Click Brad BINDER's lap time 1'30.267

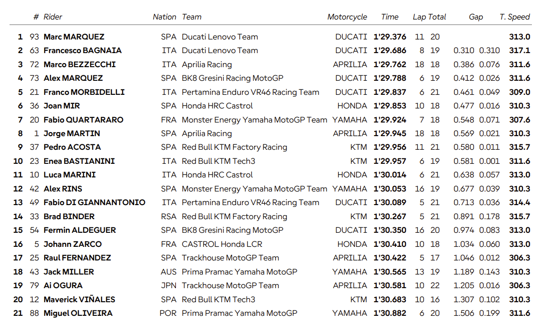[390, 216]
